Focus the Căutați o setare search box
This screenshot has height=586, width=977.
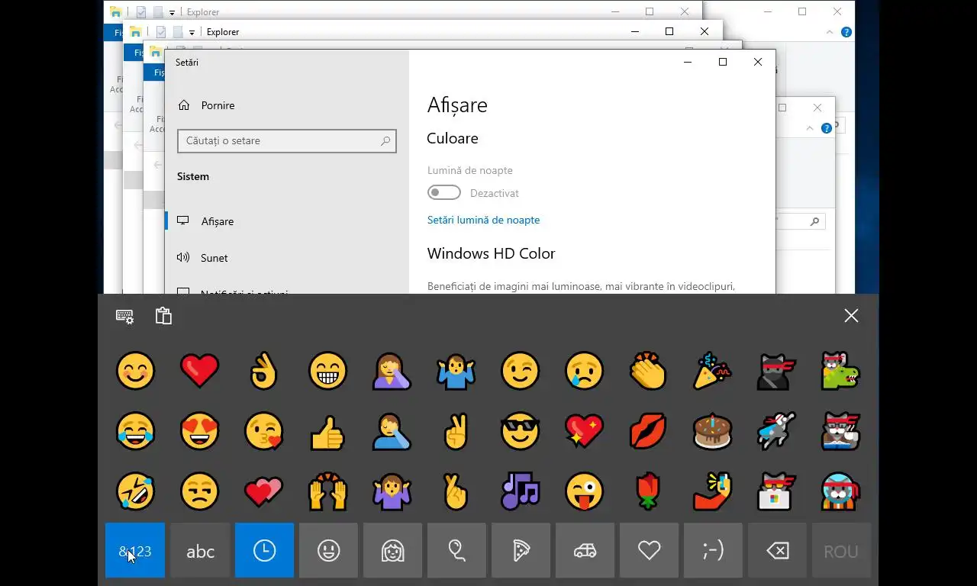pos(287,140)
